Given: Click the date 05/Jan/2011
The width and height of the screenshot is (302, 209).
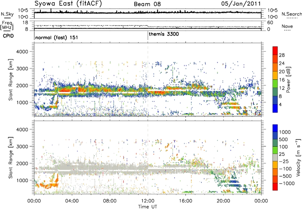Looking at the screenshot, I should [241, 4].
